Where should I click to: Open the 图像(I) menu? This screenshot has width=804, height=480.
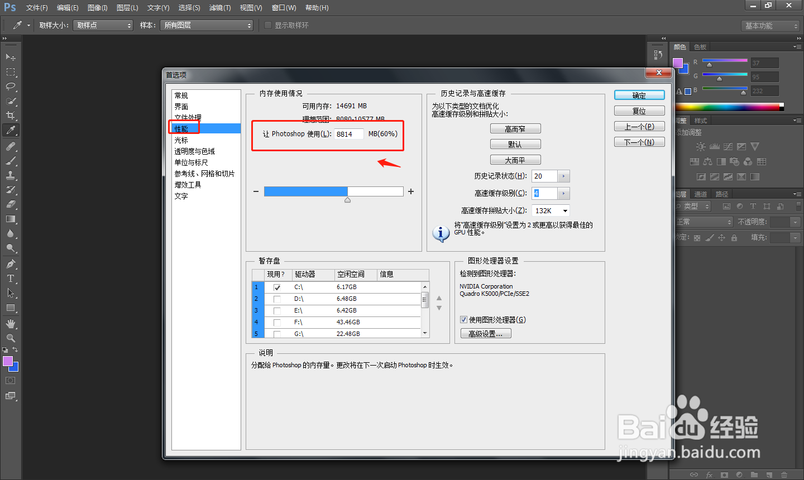pos(98,8)
